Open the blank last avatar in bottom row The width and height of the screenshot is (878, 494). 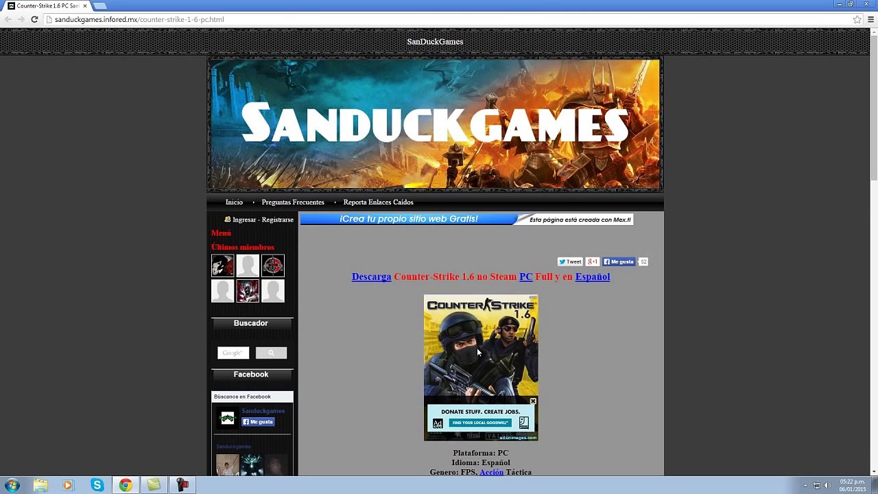[x=273, y=291]
